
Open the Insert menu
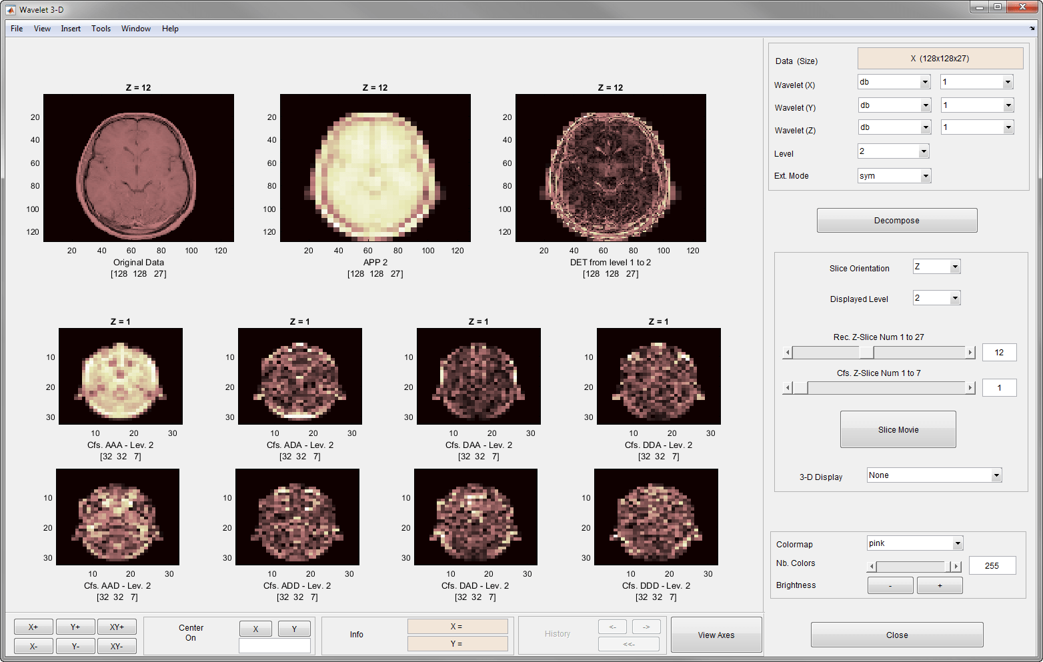pyautogui.click(x=71, y=29)
